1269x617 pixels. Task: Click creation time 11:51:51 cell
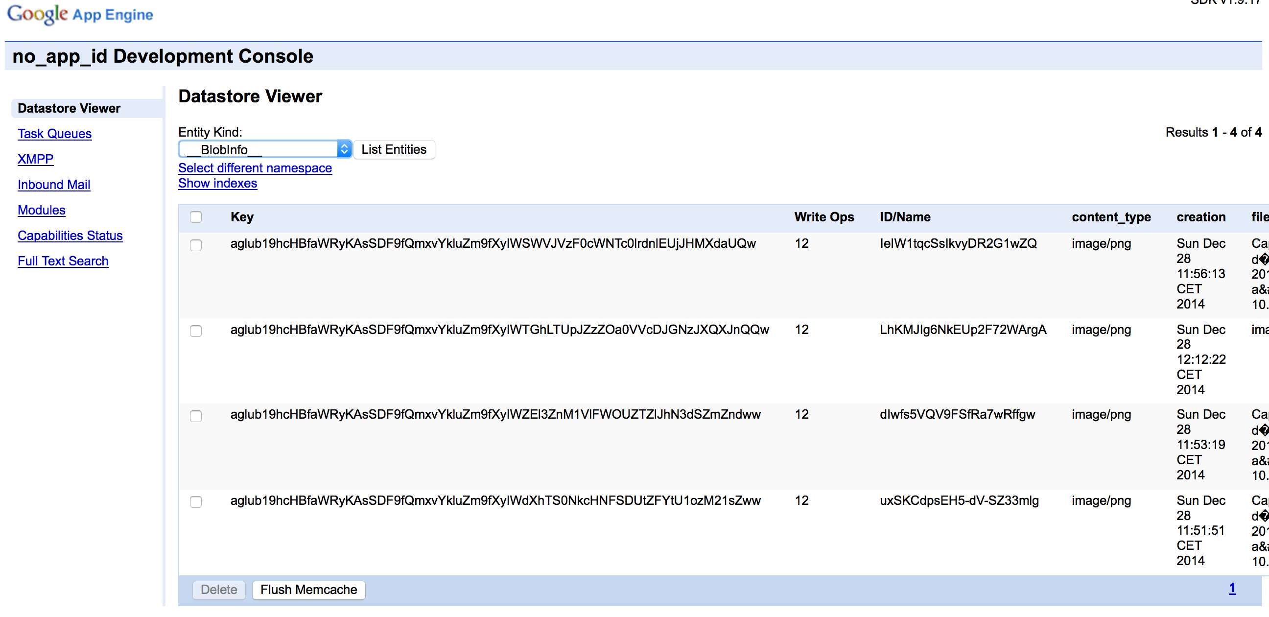[x=1201, y=531]
